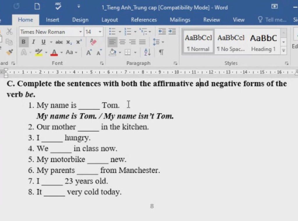Open the View tab
298x221 pixels.
pyautogui.click(x=239, y=20)
